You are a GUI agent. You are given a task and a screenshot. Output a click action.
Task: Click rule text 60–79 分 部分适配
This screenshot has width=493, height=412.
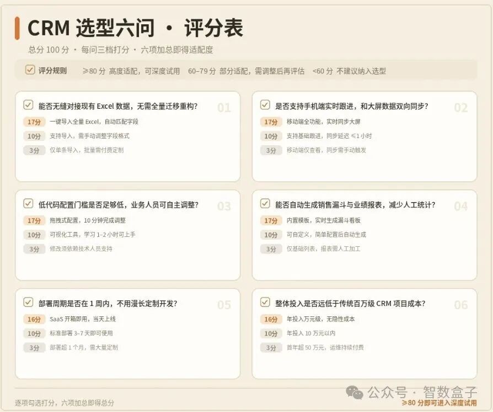246,71
